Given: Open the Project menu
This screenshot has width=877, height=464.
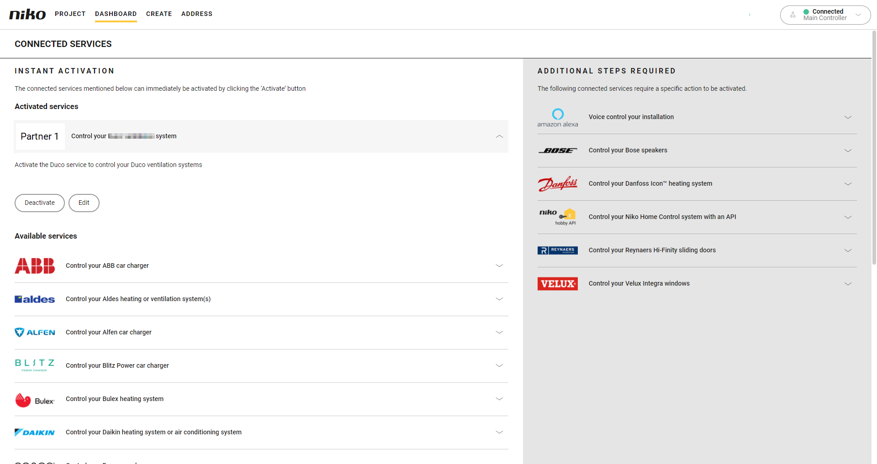Looking at the screenshot, I should pos(70,14).
